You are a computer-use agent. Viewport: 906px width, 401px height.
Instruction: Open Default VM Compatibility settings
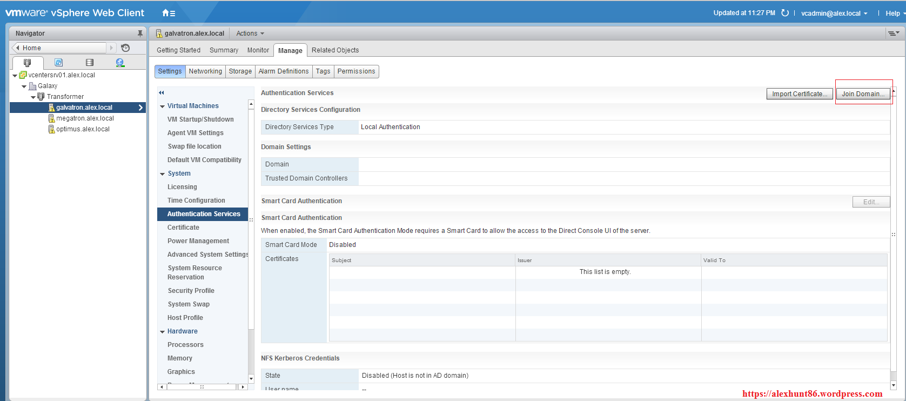(204, 160)
